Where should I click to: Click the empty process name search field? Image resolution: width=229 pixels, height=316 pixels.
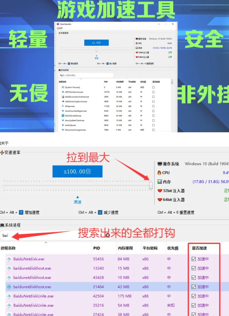(x=86, y=75)
